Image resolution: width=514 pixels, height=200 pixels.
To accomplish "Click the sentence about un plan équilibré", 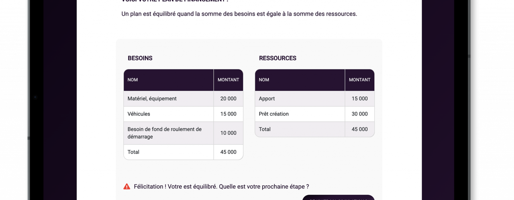I will (239, 14).
